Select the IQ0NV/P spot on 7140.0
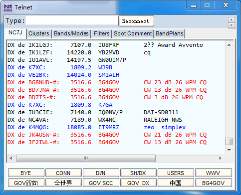The width and height of the screenshot is (241, 195). [93, 112]
